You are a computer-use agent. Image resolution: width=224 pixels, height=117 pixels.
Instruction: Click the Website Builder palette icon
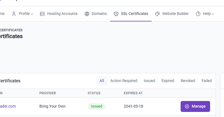tap(157, 14)
